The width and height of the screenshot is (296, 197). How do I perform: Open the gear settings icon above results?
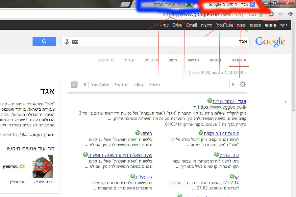[x=242, y=84]
